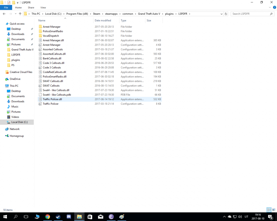Expand the common breadcrumb chevron

pos(135,14)
